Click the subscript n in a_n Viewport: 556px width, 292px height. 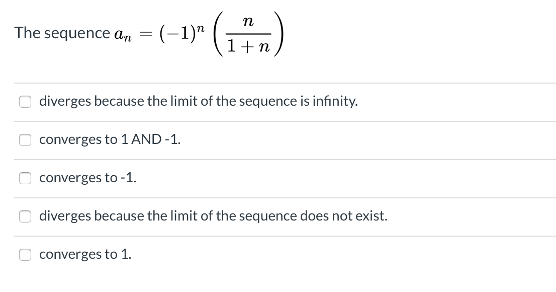(x=127, y=38)
